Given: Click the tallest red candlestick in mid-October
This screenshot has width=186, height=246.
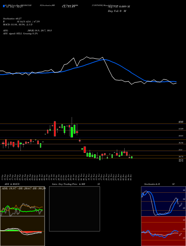Looking at the screenshot, I should pos(55,129).
